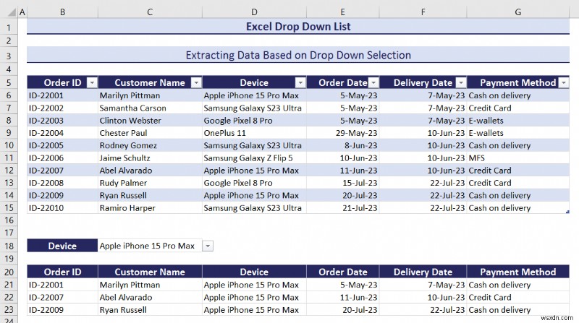Click the 'Excel Drop Down List' title cell
The width and height of the screenshot is (579, 323).
point(298,27)
